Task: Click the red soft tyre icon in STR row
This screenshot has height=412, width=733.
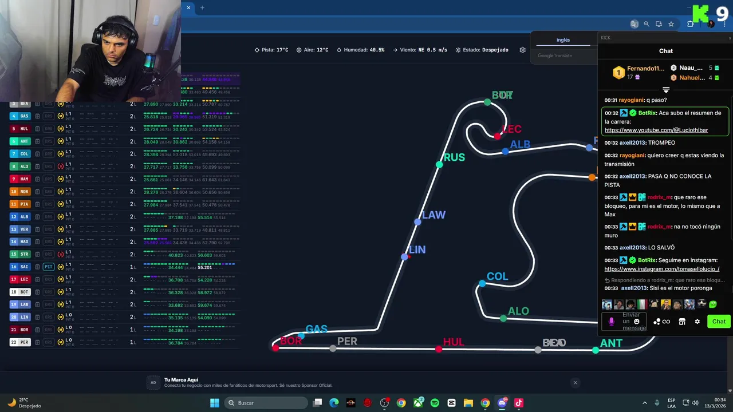Action: coord(61,255)
